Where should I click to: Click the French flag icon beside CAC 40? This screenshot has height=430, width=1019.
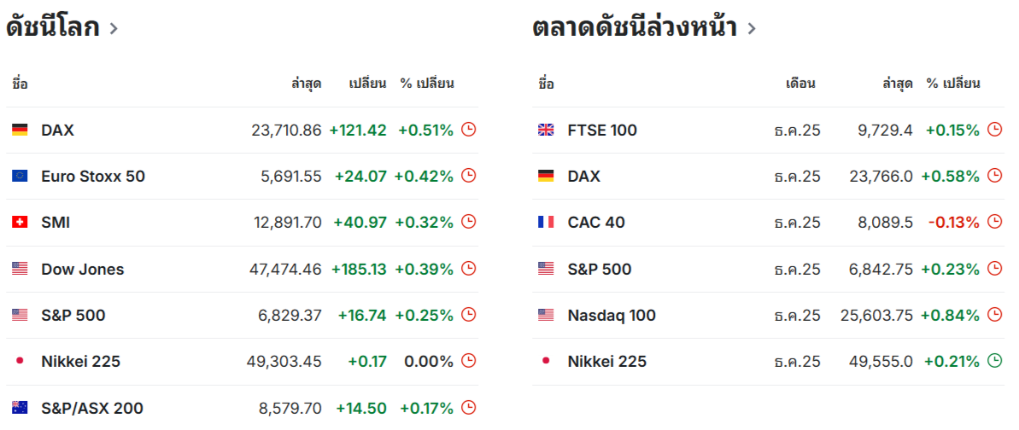[546, 223]
